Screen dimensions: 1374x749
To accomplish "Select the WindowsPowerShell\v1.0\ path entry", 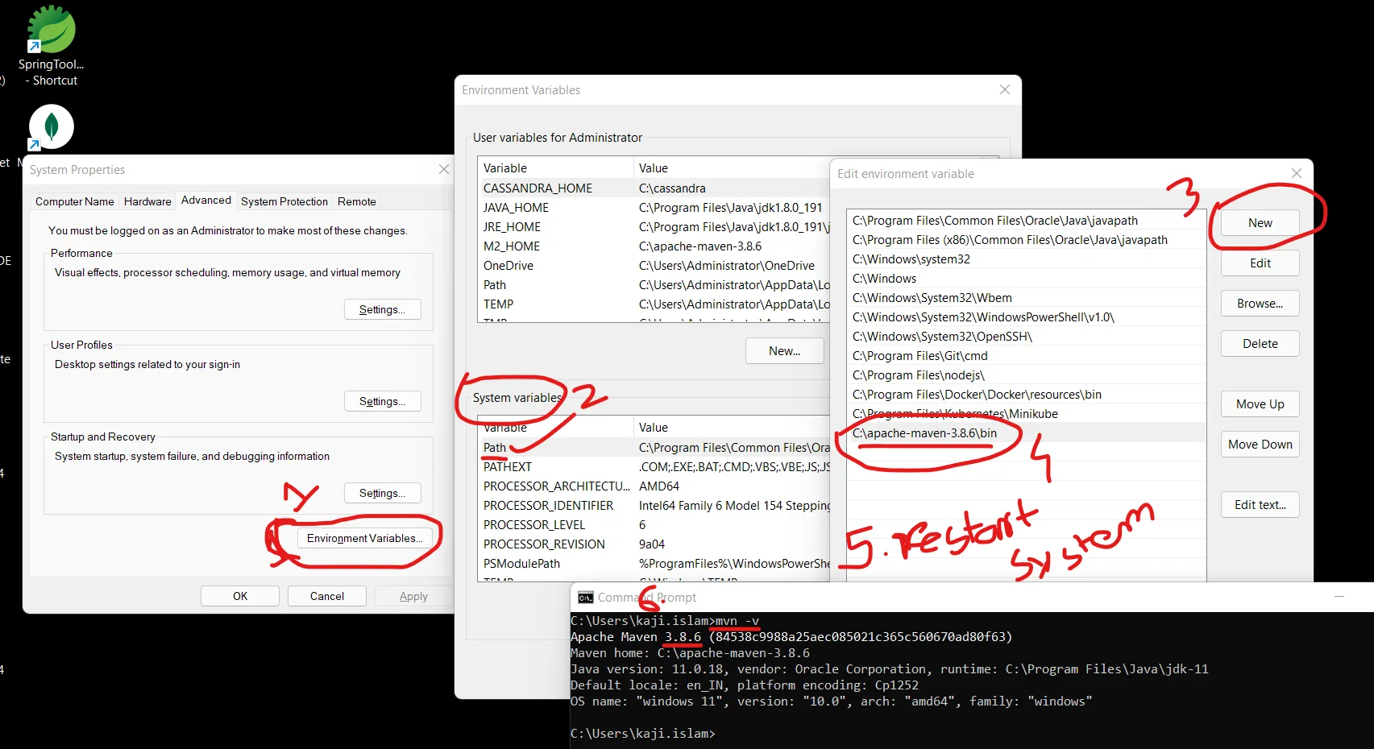I will pos(1027,317).
